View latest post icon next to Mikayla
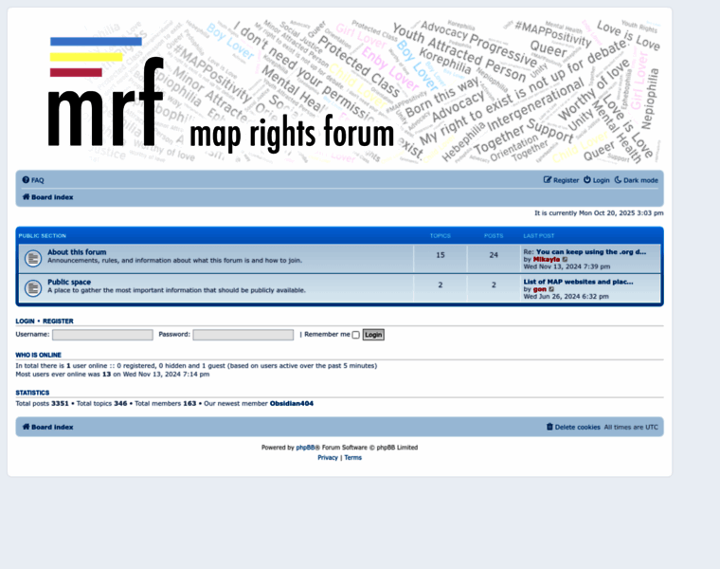This screenshot has height=569, width=720. [x=566, y=260]
